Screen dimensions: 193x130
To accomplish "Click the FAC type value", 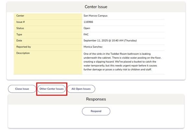I will 86,34.
